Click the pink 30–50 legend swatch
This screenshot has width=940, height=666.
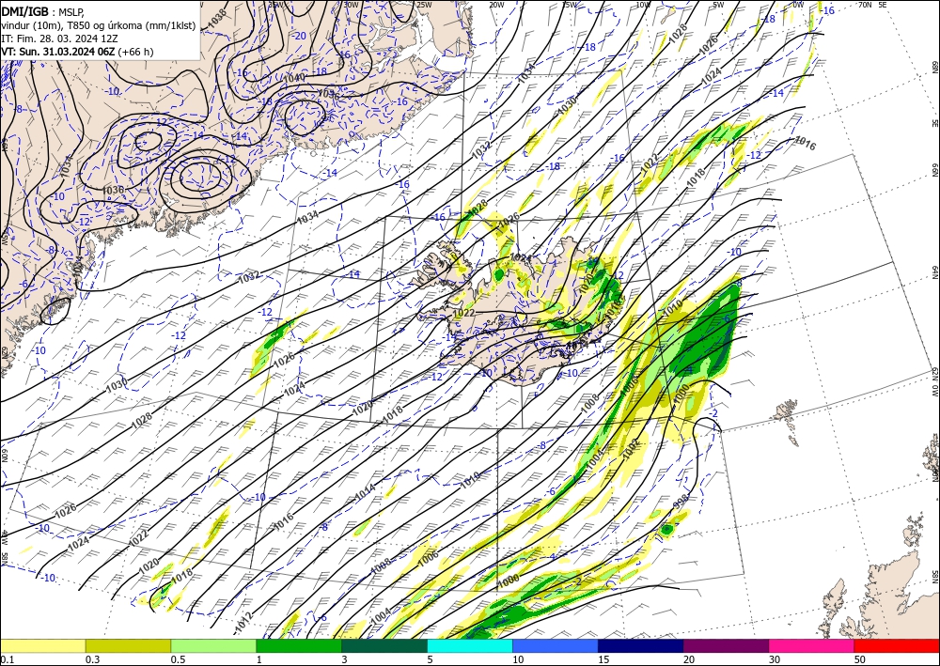(x=812, y=645)
